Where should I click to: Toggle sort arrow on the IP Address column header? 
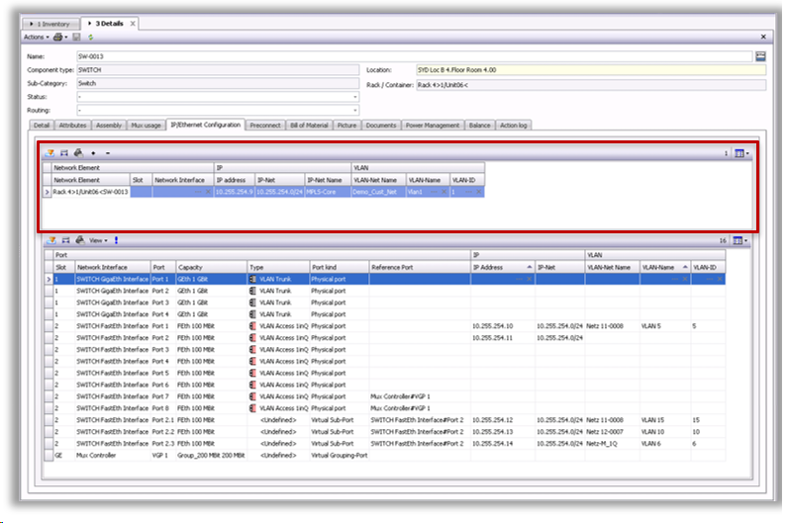point(529,267)
